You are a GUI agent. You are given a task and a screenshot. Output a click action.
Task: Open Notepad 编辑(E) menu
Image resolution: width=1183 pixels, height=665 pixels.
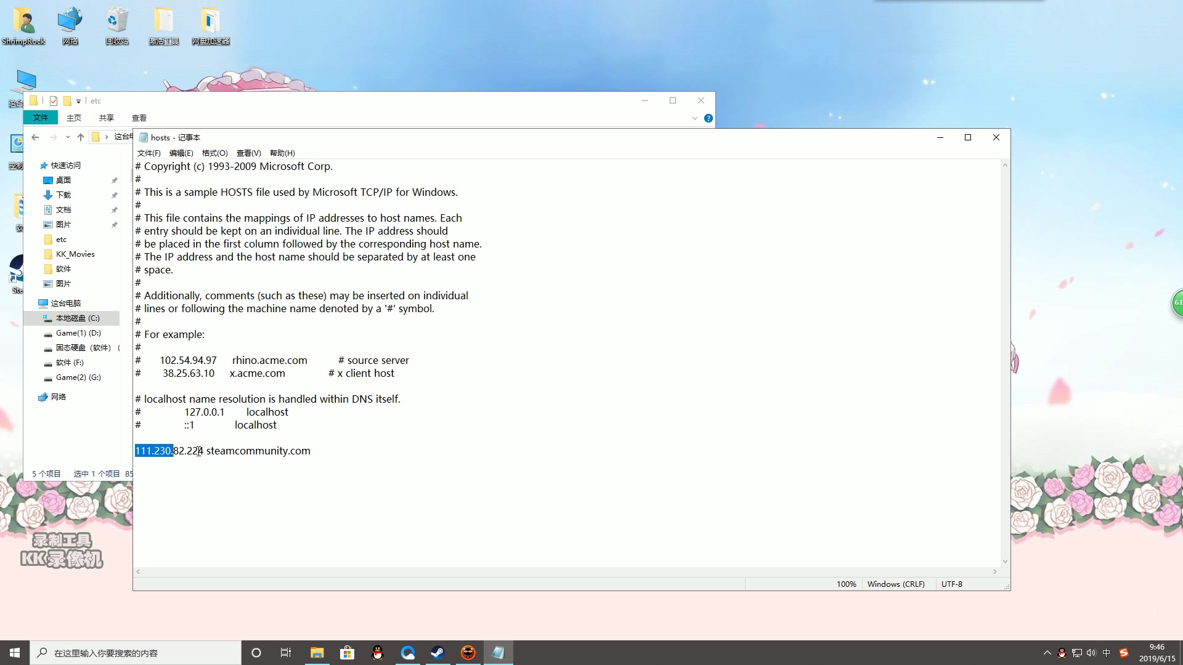(181, 153)
